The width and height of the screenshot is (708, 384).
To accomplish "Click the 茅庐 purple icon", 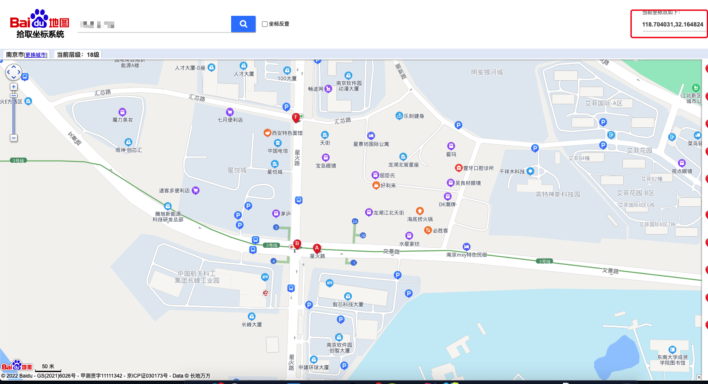I will [276, 214].
